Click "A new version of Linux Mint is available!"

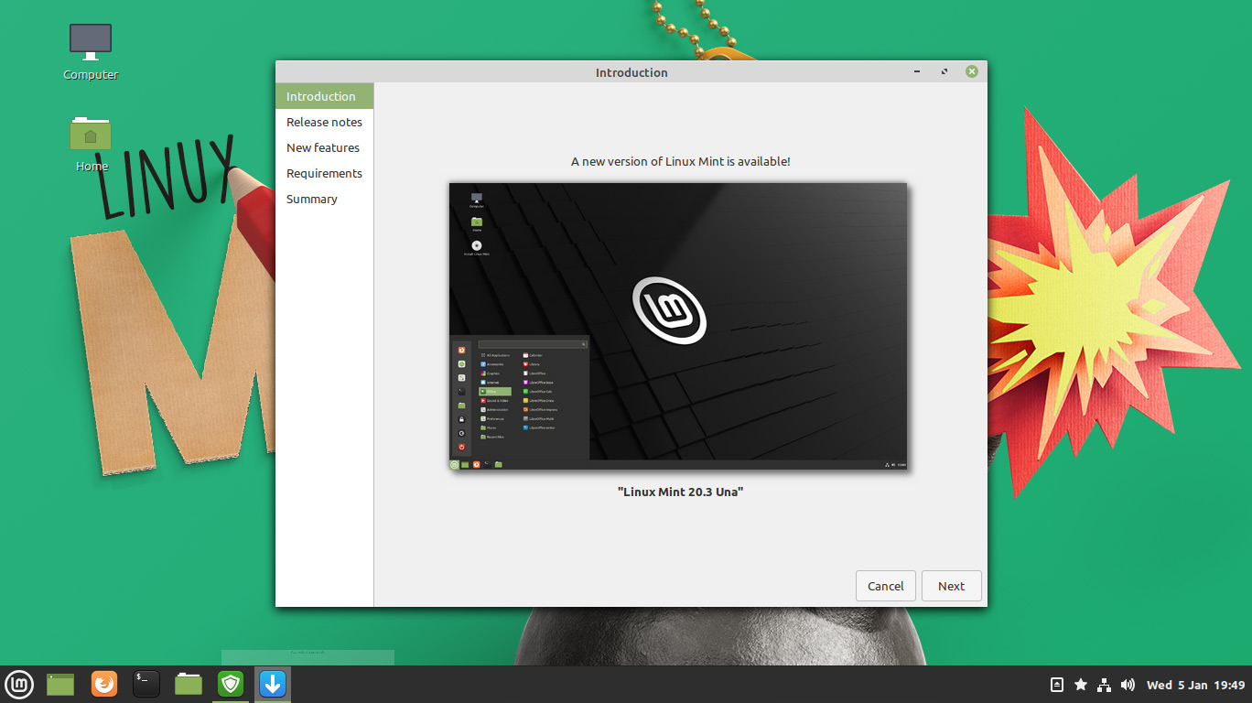coord(680,161)
